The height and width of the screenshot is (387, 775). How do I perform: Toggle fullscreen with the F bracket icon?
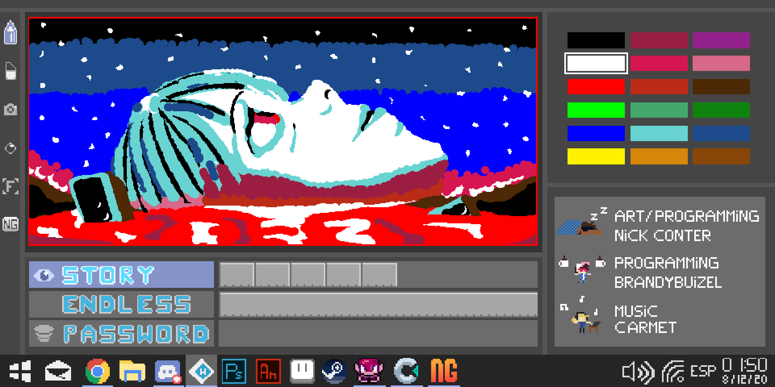coord(10,186)
